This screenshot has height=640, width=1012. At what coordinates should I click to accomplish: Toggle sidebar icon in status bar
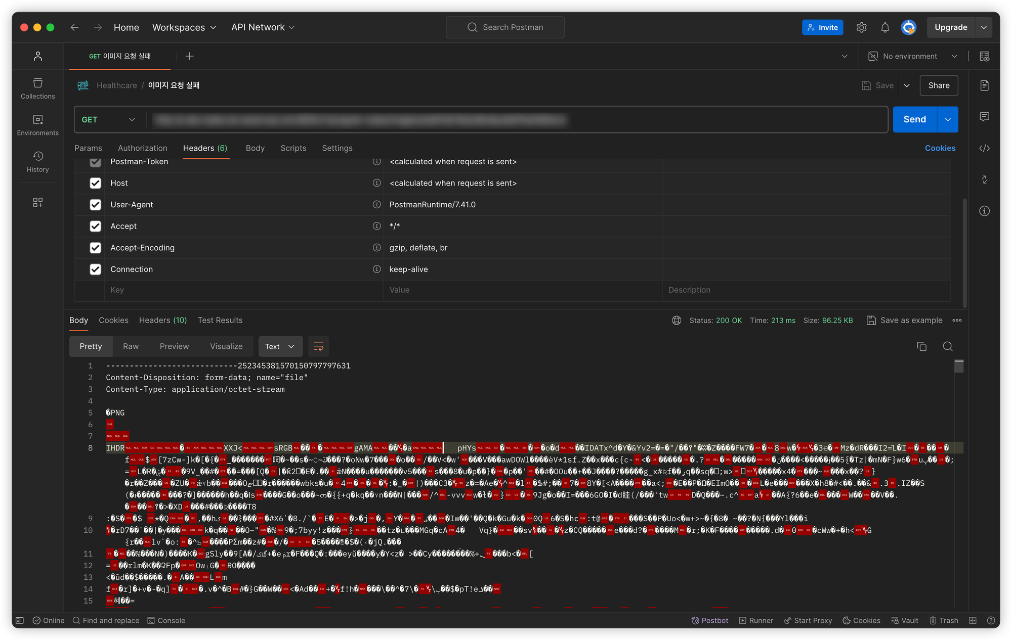click(20, 620)
